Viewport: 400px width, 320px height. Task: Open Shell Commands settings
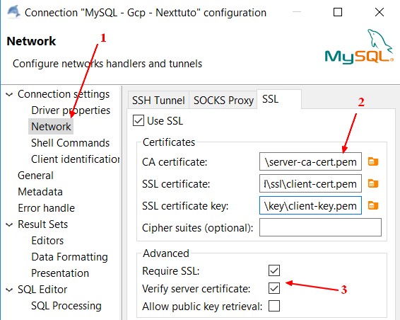pyautogui.click(x=70, y=143)
